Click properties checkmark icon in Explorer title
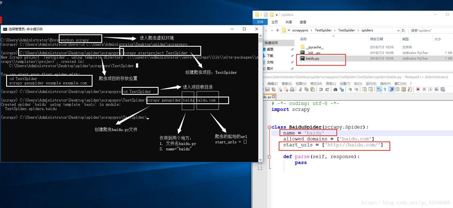This screenshot has height=208, width=453. pyautogui.click(x=266, y=15)
